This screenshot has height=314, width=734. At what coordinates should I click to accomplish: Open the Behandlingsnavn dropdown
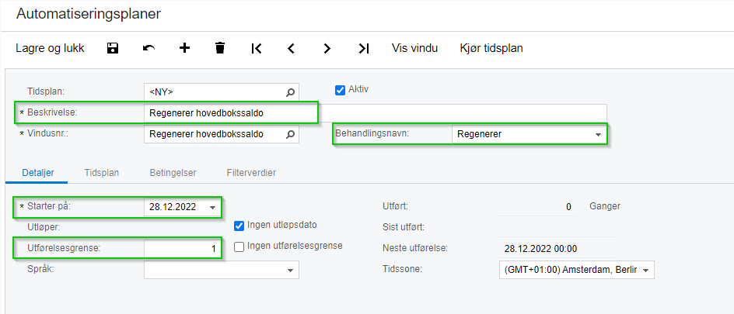tap(598, 135)
